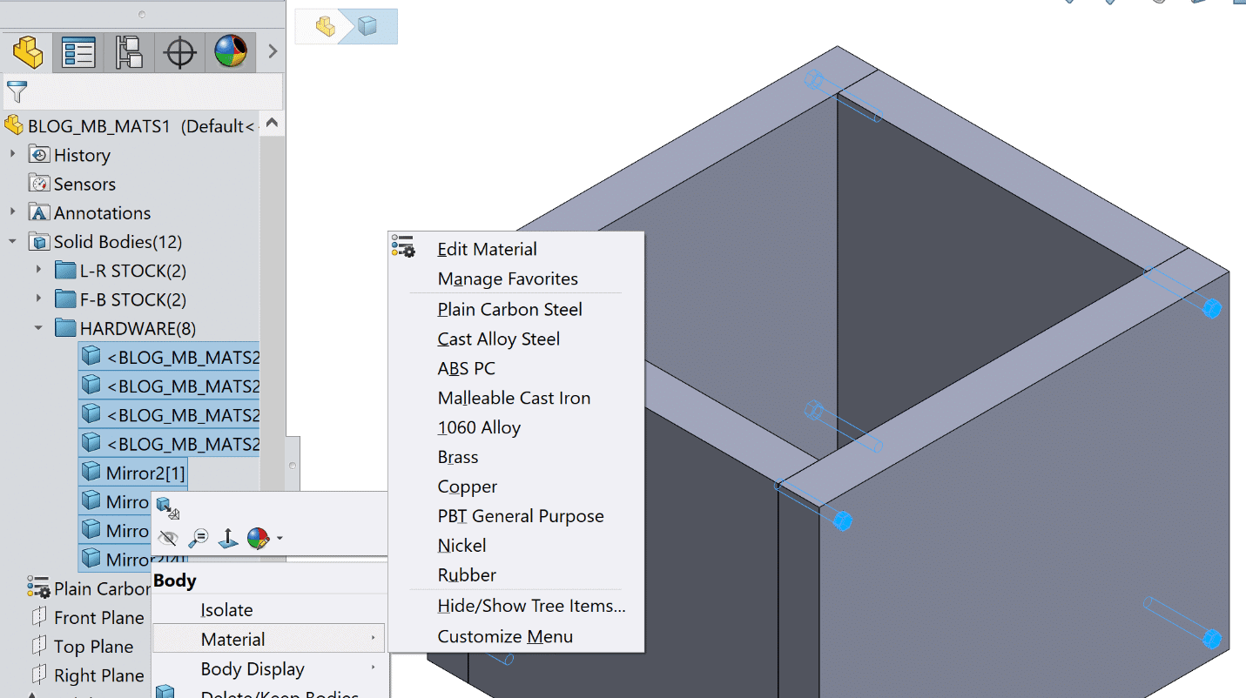
Task: Click the HARDWARE folder icon
Action: (x=65, y=328)
